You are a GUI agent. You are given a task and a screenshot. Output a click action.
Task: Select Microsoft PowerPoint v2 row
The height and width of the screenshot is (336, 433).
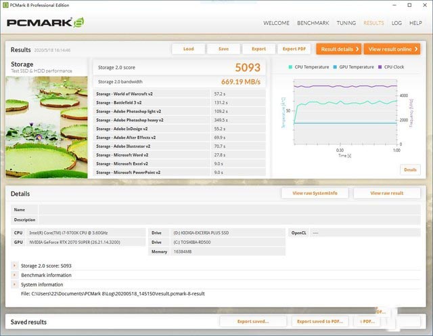tap(179, 172)
